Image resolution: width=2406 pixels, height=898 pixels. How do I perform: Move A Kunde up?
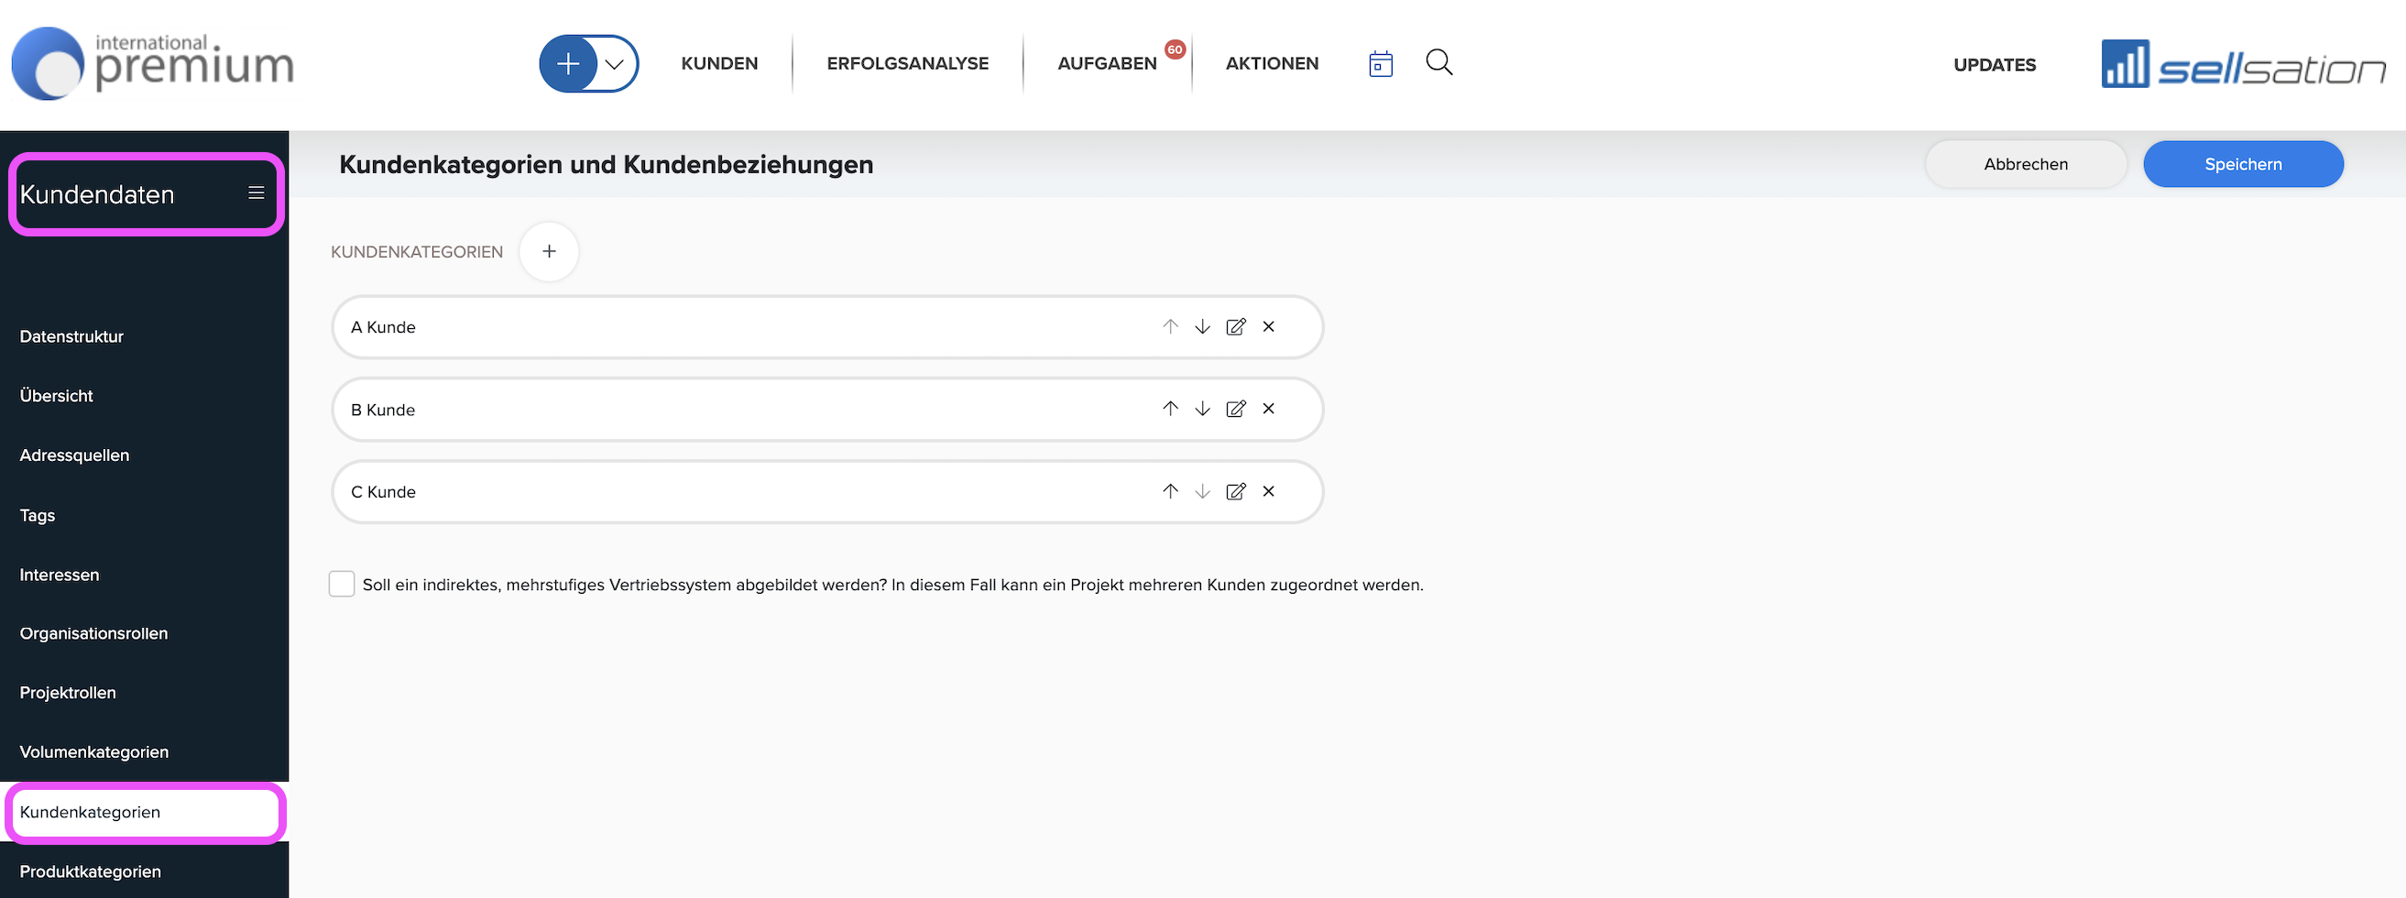point(1170,326)
